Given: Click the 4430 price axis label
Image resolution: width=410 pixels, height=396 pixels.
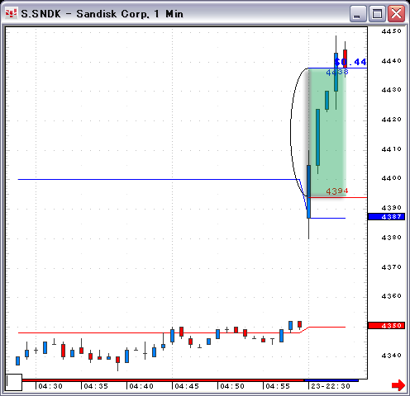Looking at the screenshot, I should point(391,90).
